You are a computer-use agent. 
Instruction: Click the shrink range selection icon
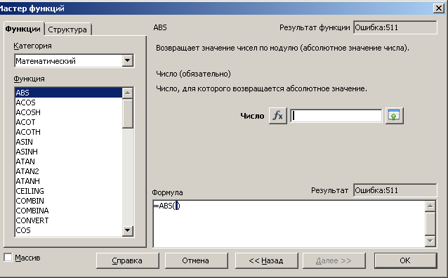(395, 116)
